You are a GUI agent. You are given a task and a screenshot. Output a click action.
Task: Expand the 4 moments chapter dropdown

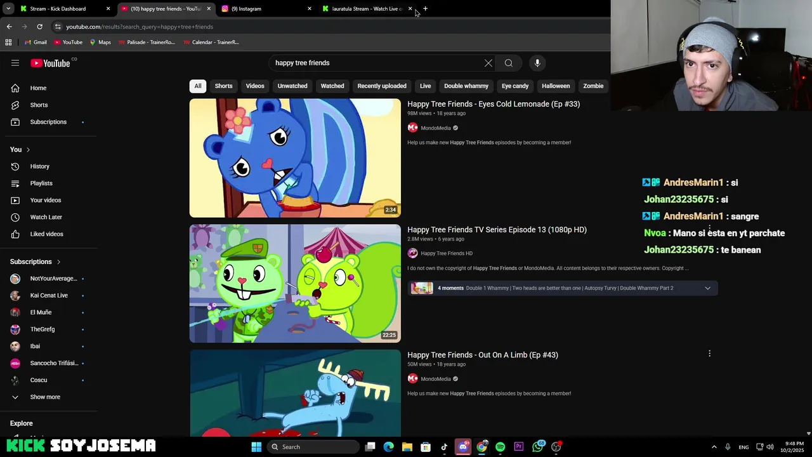click(707, 288)
